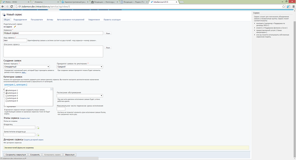Viewport: 296px width, 160px height.
Task: Open the Правила эскалации tab
Action: point(112,20)
